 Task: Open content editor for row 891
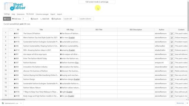tap(172, 54)
